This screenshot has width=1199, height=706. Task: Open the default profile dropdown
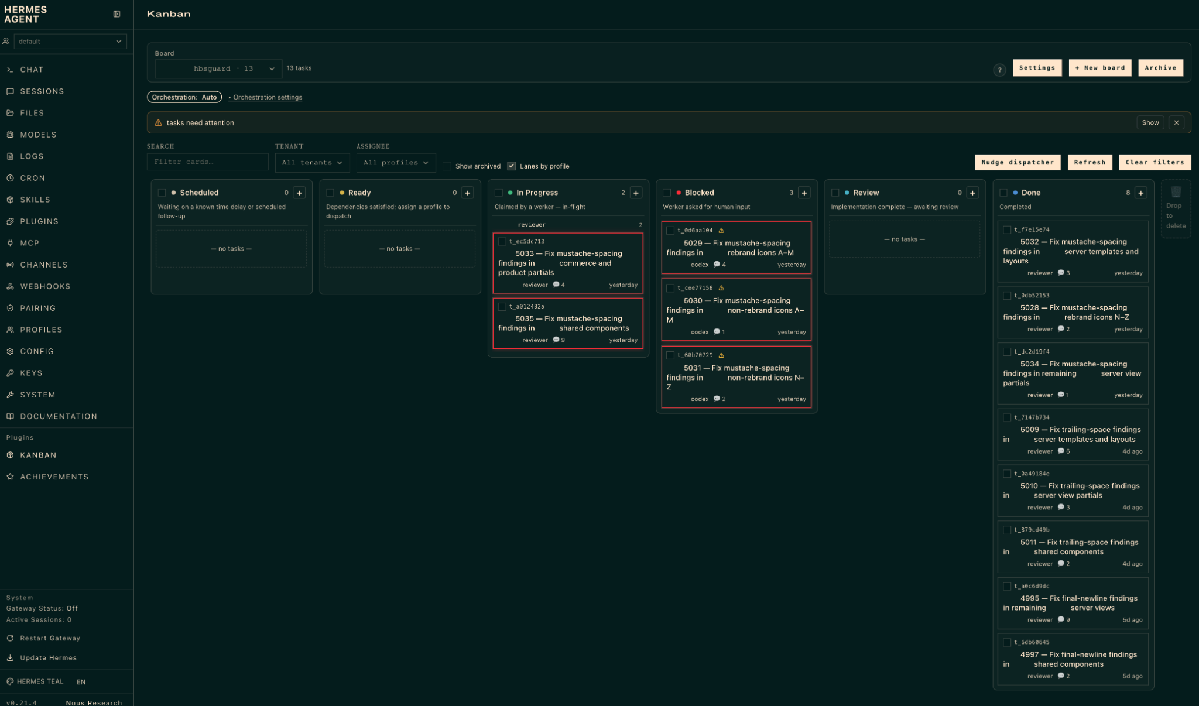pos(70,42)
